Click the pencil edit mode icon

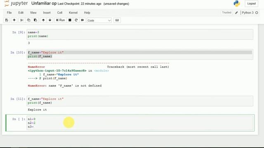tap(236, 13)
